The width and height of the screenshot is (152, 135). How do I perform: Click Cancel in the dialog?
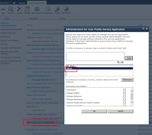pos(120,111)
